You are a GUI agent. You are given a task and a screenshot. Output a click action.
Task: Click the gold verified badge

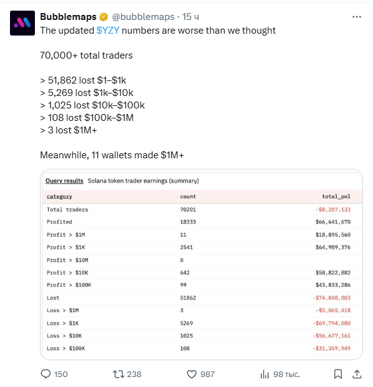tap(104, 17)
